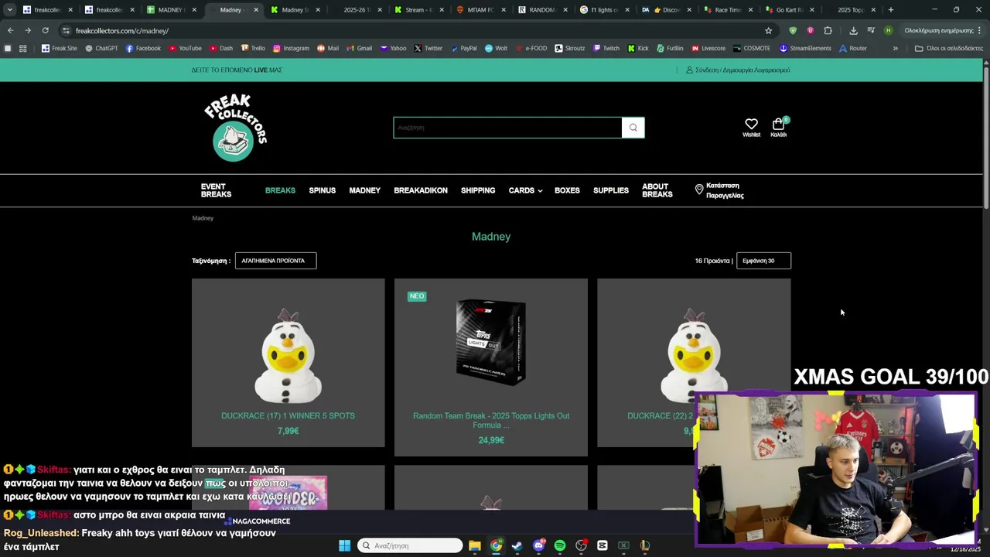The image size is (990, 557).
Task: Open the BOXES menu item
Action: click(567, 190)
